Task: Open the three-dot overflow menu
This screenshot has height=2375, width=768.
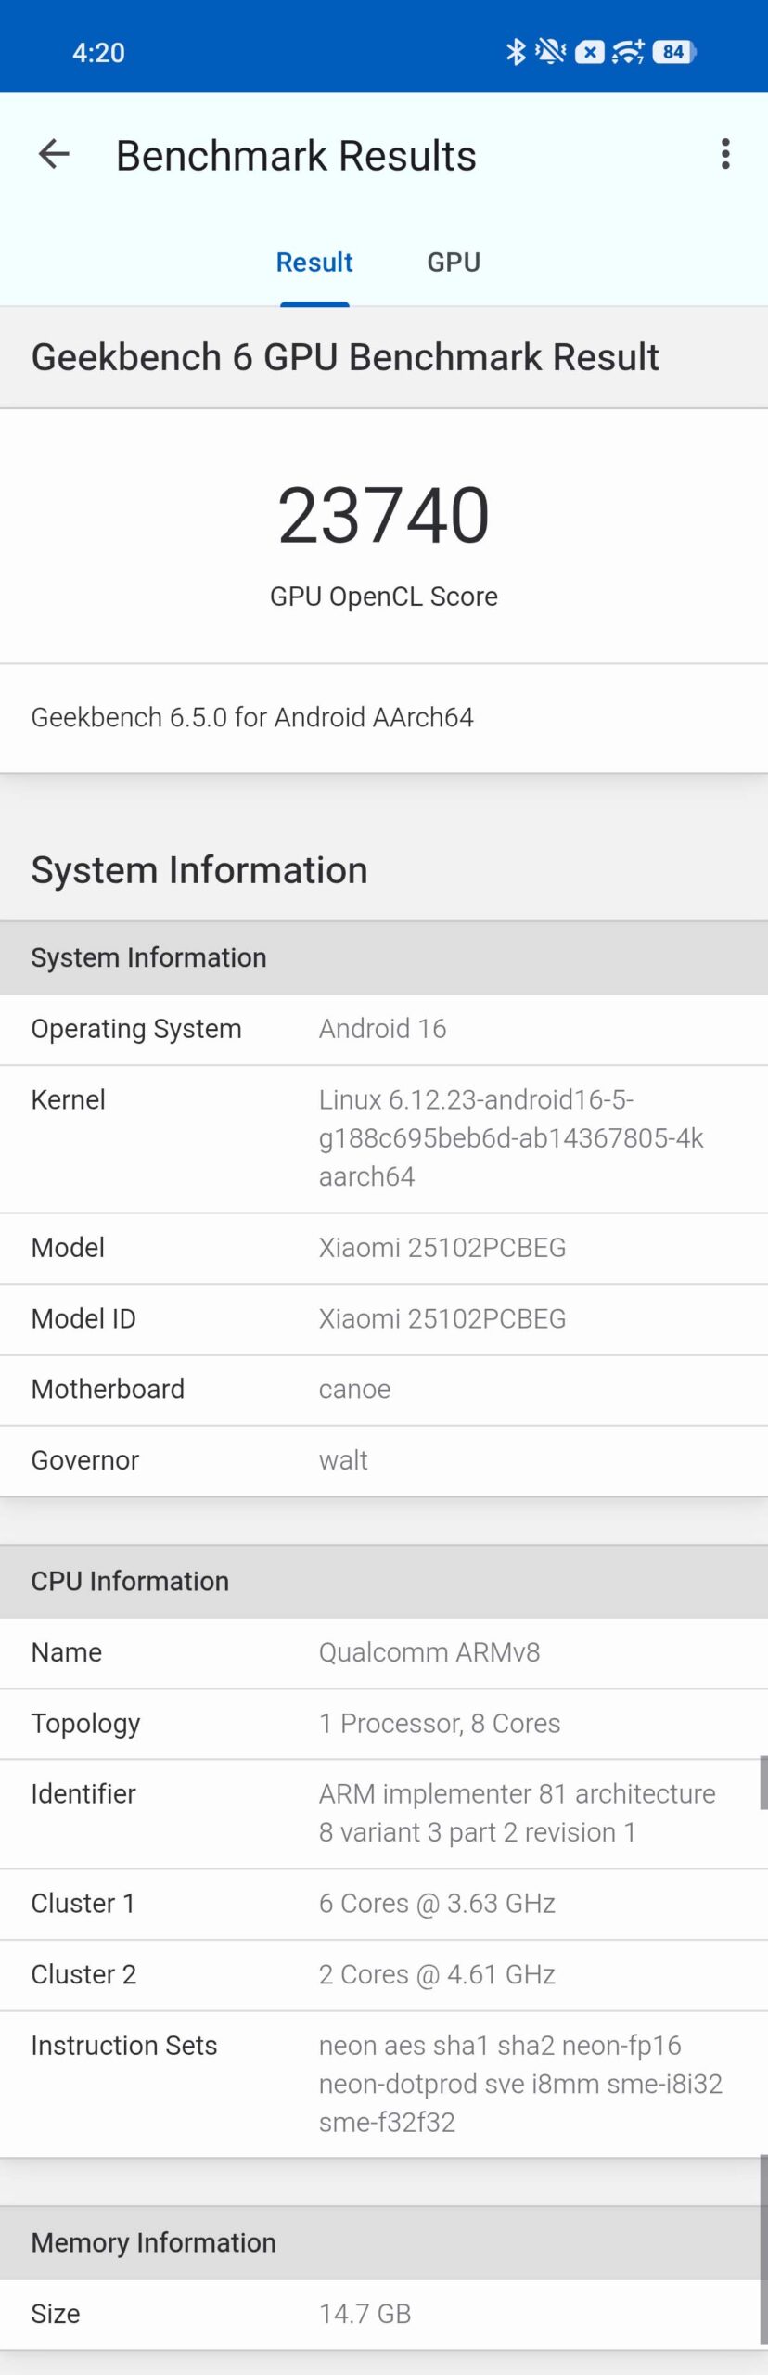Action: [725, 154]
